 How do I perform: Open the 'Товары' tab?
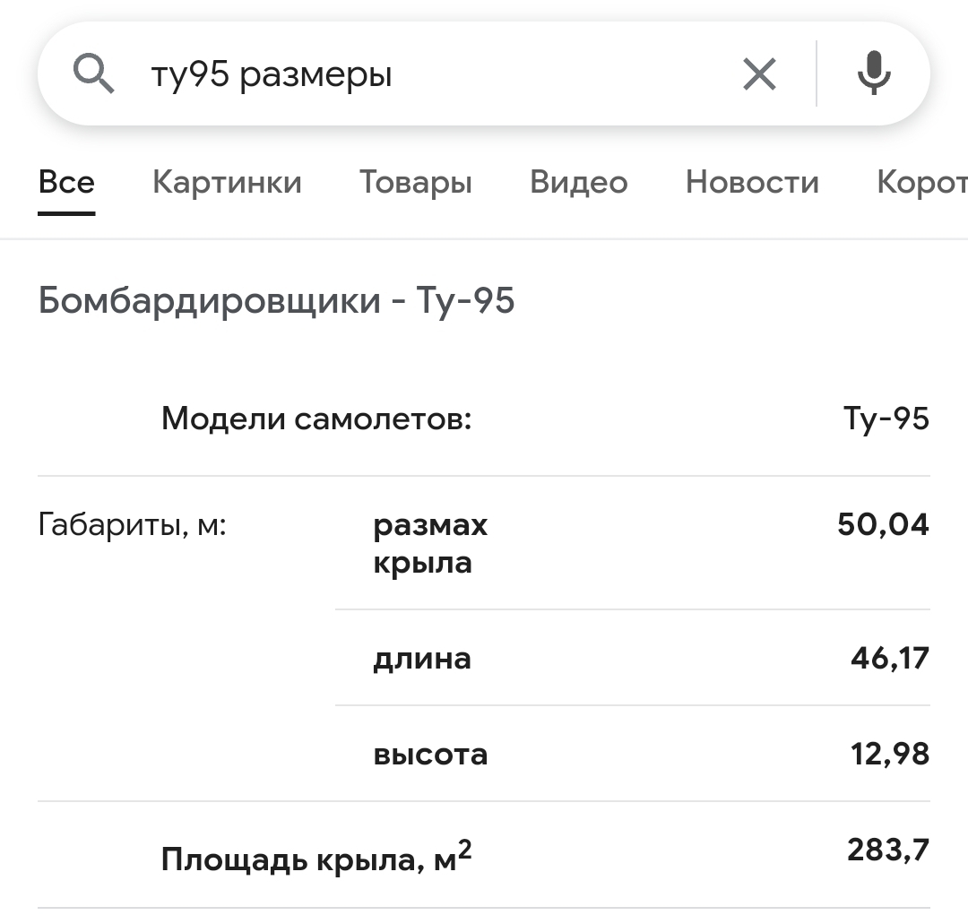pos(416,182)
